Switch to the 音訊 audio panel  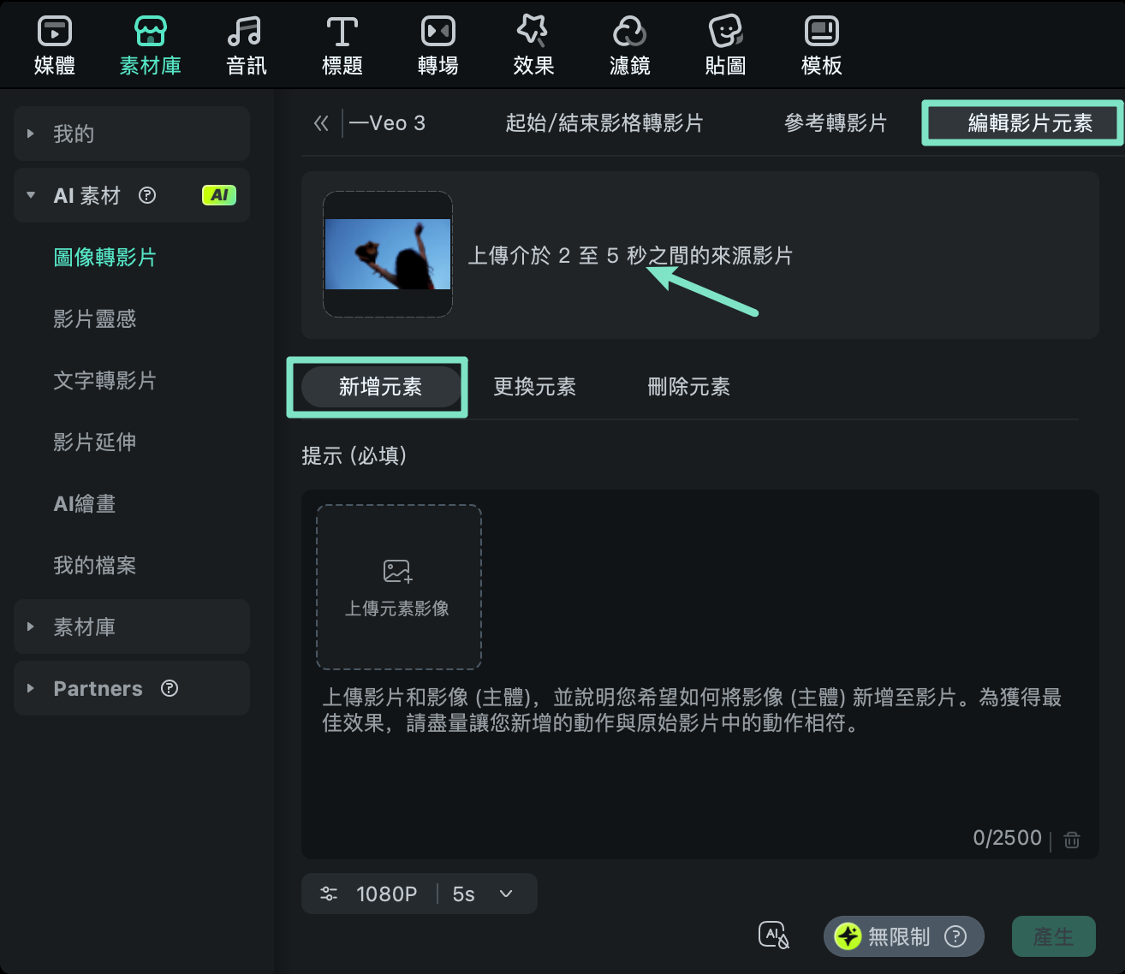246,43
